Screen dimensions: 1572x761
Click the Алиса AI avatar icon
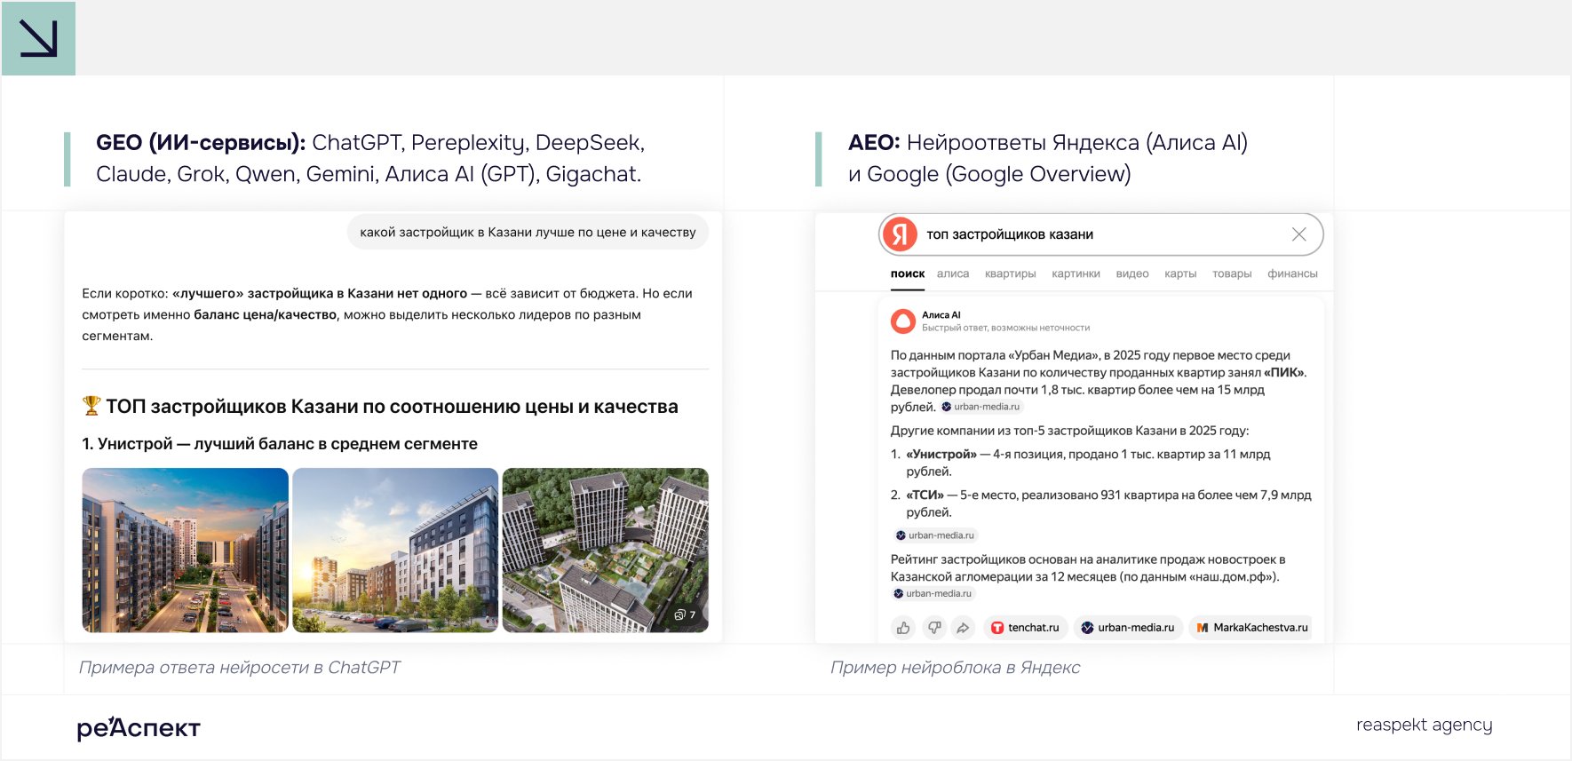coord(903,321)
